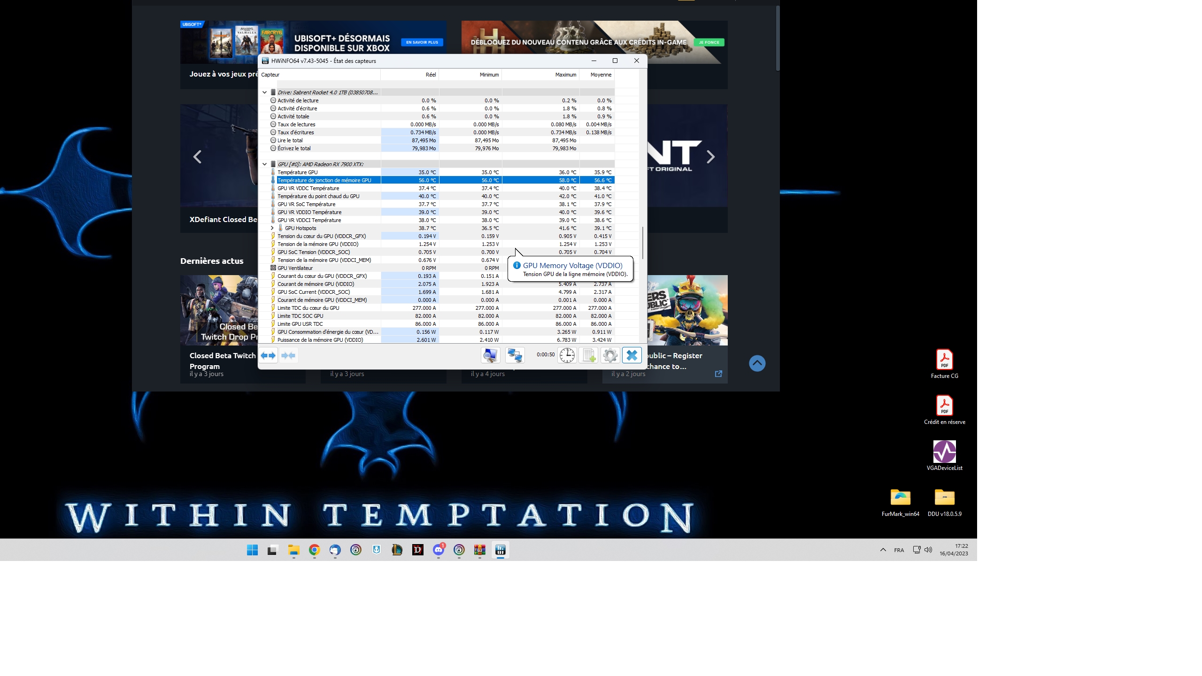Image resolution: width=1202 pixels, height=676 pixels.
Task: Reset the elapsed time clock icon
Action: coord(567,355)
